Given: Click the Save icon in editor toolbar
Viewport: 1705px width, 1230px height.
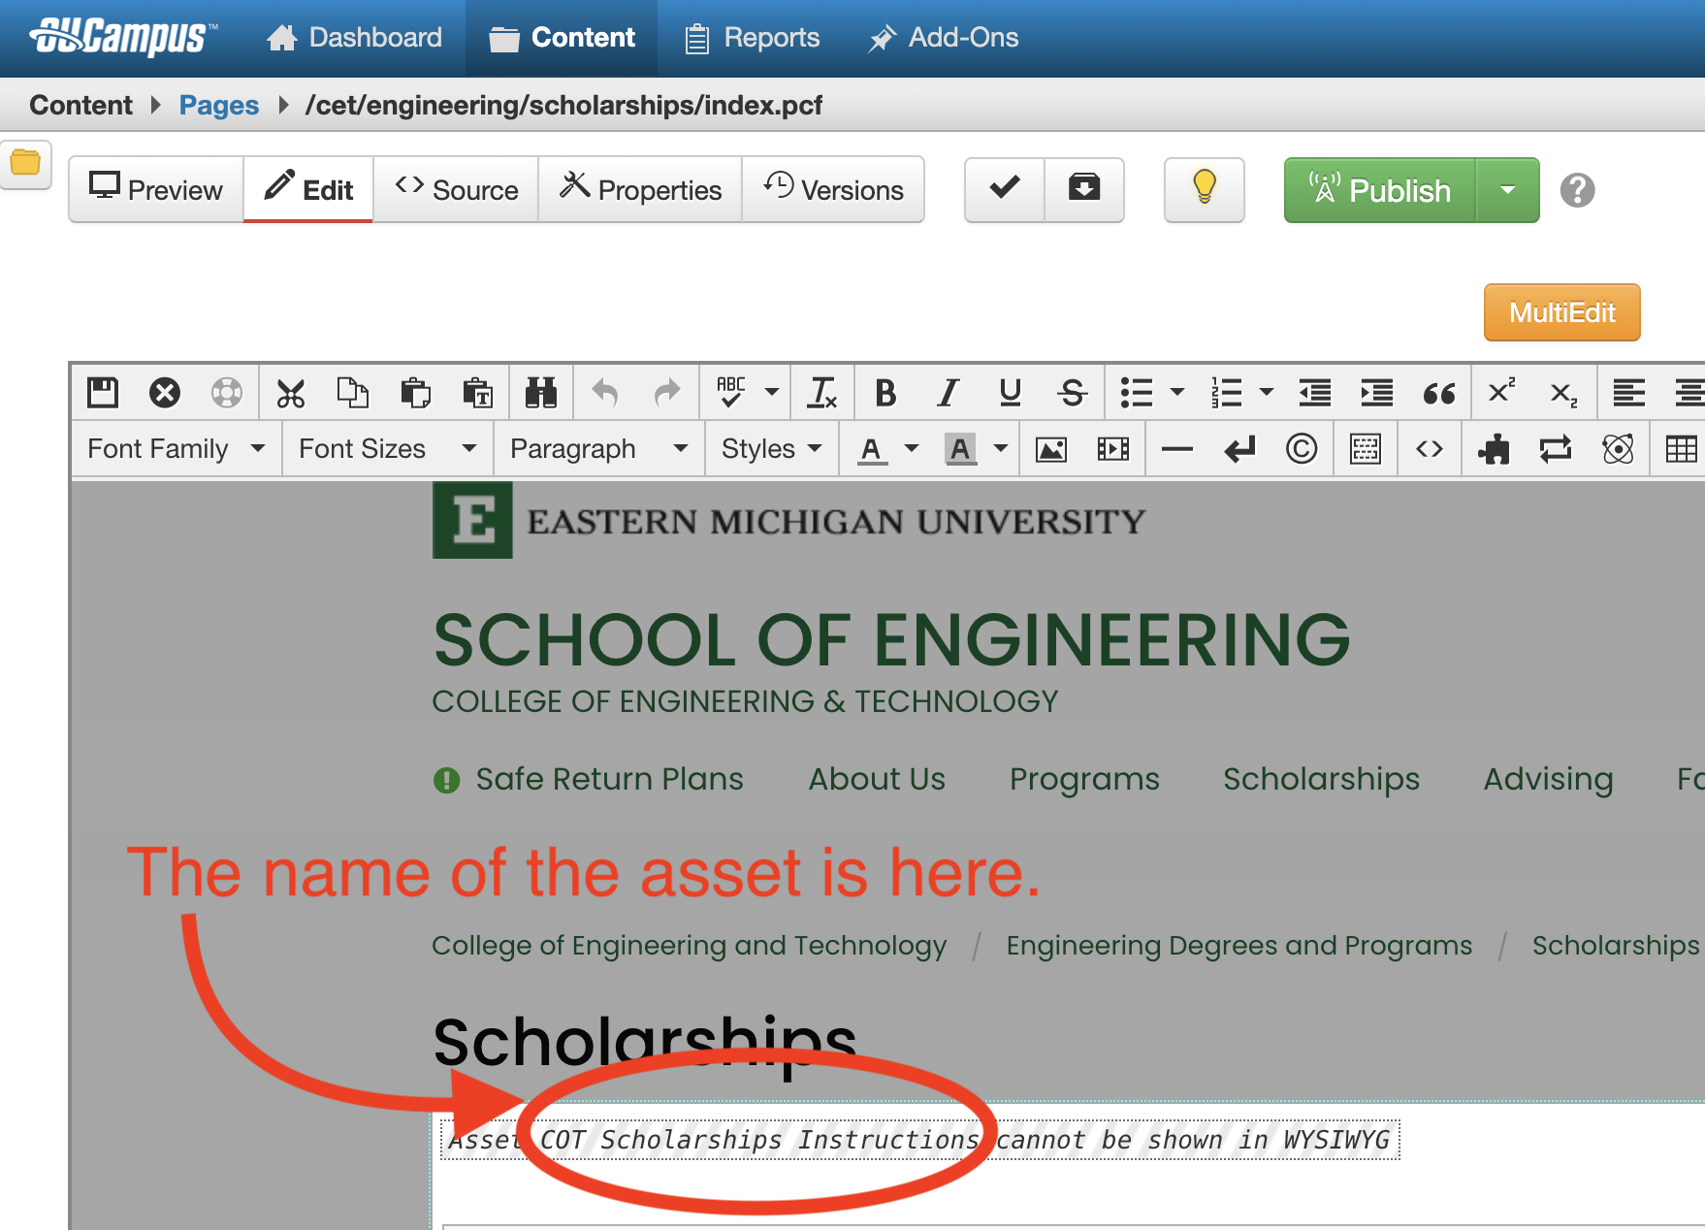Looking at the screenshot, I should pos(103,393).
